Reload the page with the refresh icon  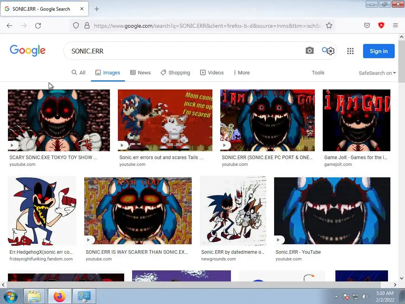tap(38, 26)
